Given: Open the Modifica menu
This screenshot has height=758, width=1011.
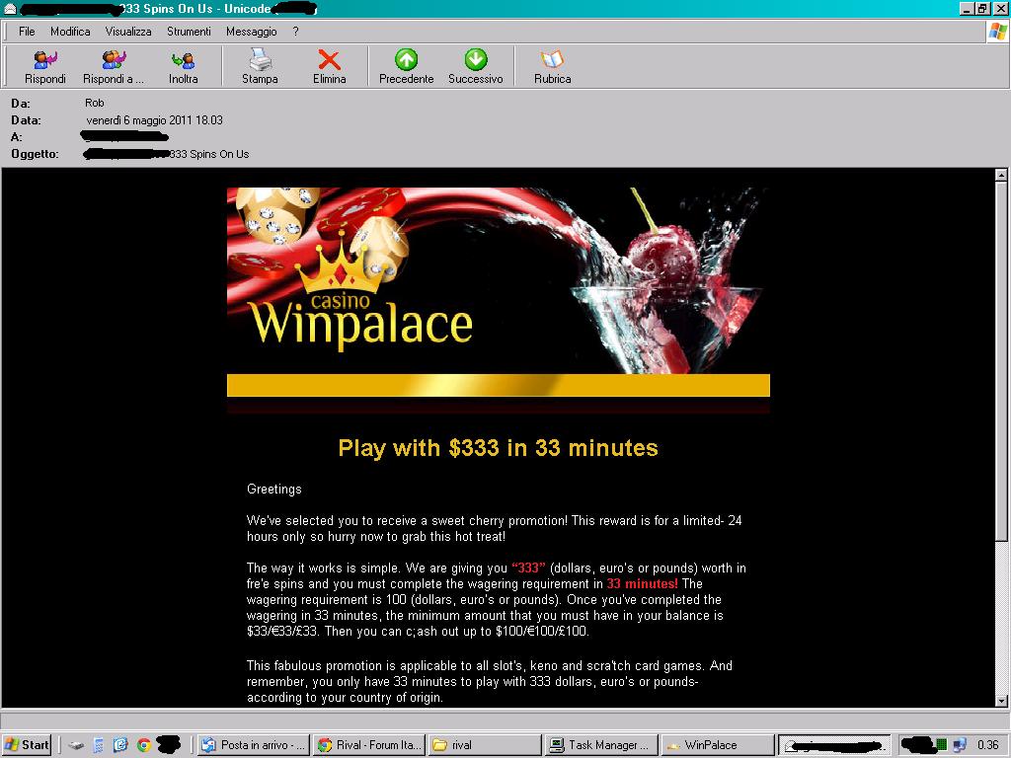Looking at the screenshot, I should point(70,32).
